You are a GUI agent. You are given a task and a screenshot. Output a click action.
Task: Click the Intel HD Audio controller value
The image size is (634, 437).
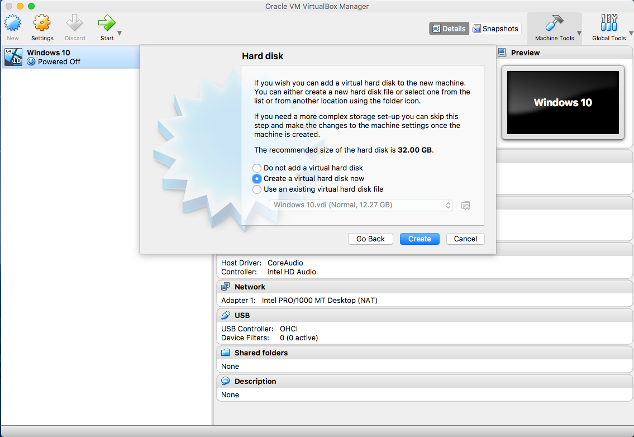click(292, 272)
